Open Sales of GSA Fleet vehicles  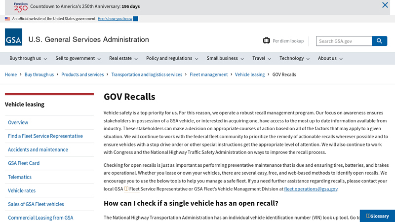pos(36,204)
